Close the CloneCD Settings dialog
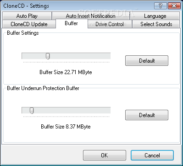Screen dimensions: 183x166 (174, 6)
